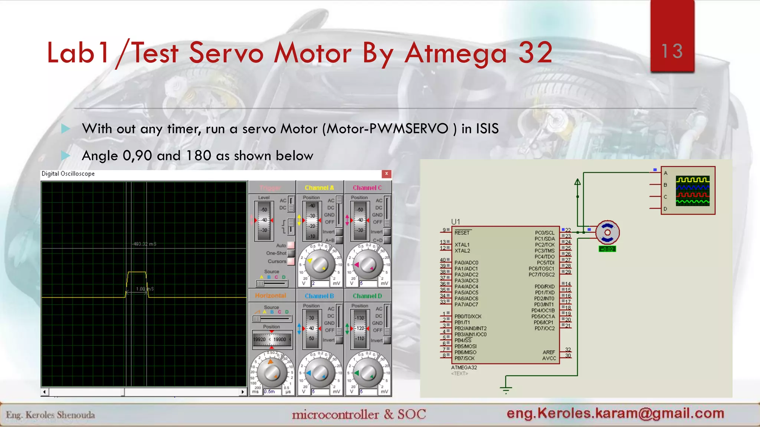Toggle Channel A Invert button
The height and width of the screenshot is (427, 760).
pyautogui.click(x=339, y=232)
